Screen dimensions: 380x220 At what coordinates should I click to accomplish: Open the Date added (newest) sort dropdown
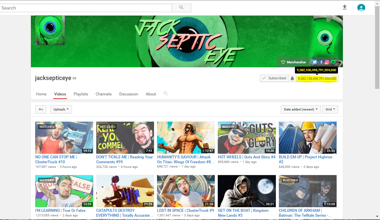(x=301, y=110)
